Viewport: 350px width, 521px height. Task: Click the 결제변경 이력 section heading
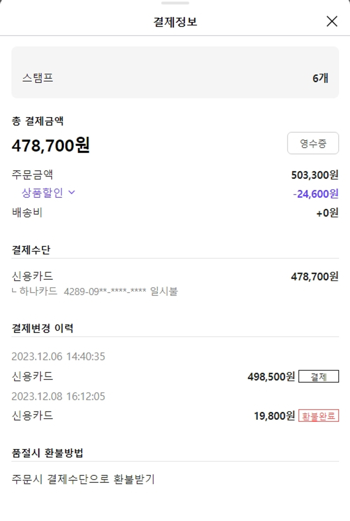pos(42,328)
